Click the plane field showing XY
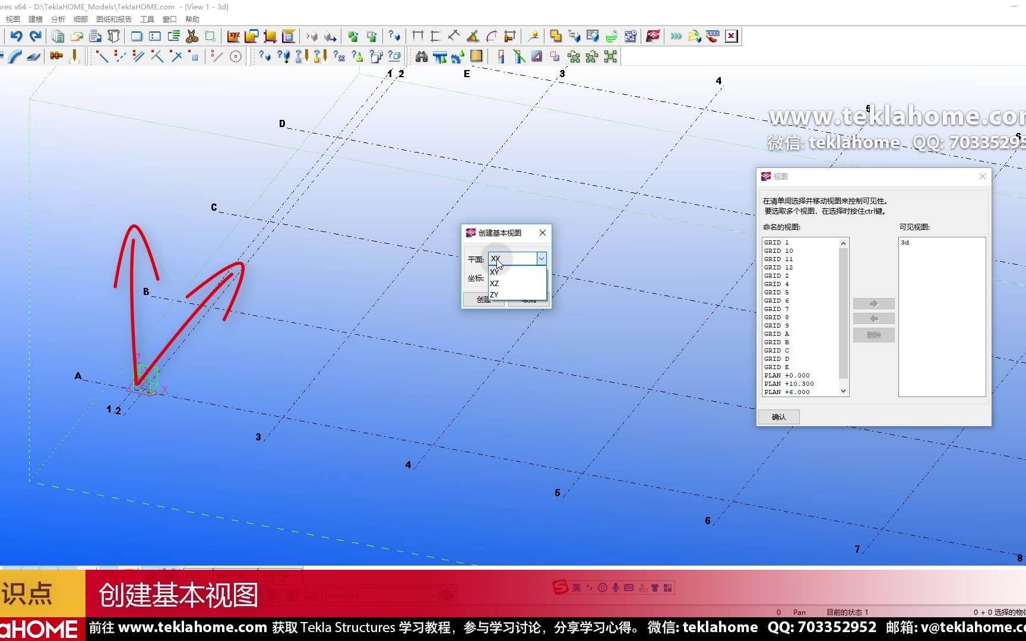Image resolution: width=1026 pixels, height=641 pixels. [x=512, y=259]
